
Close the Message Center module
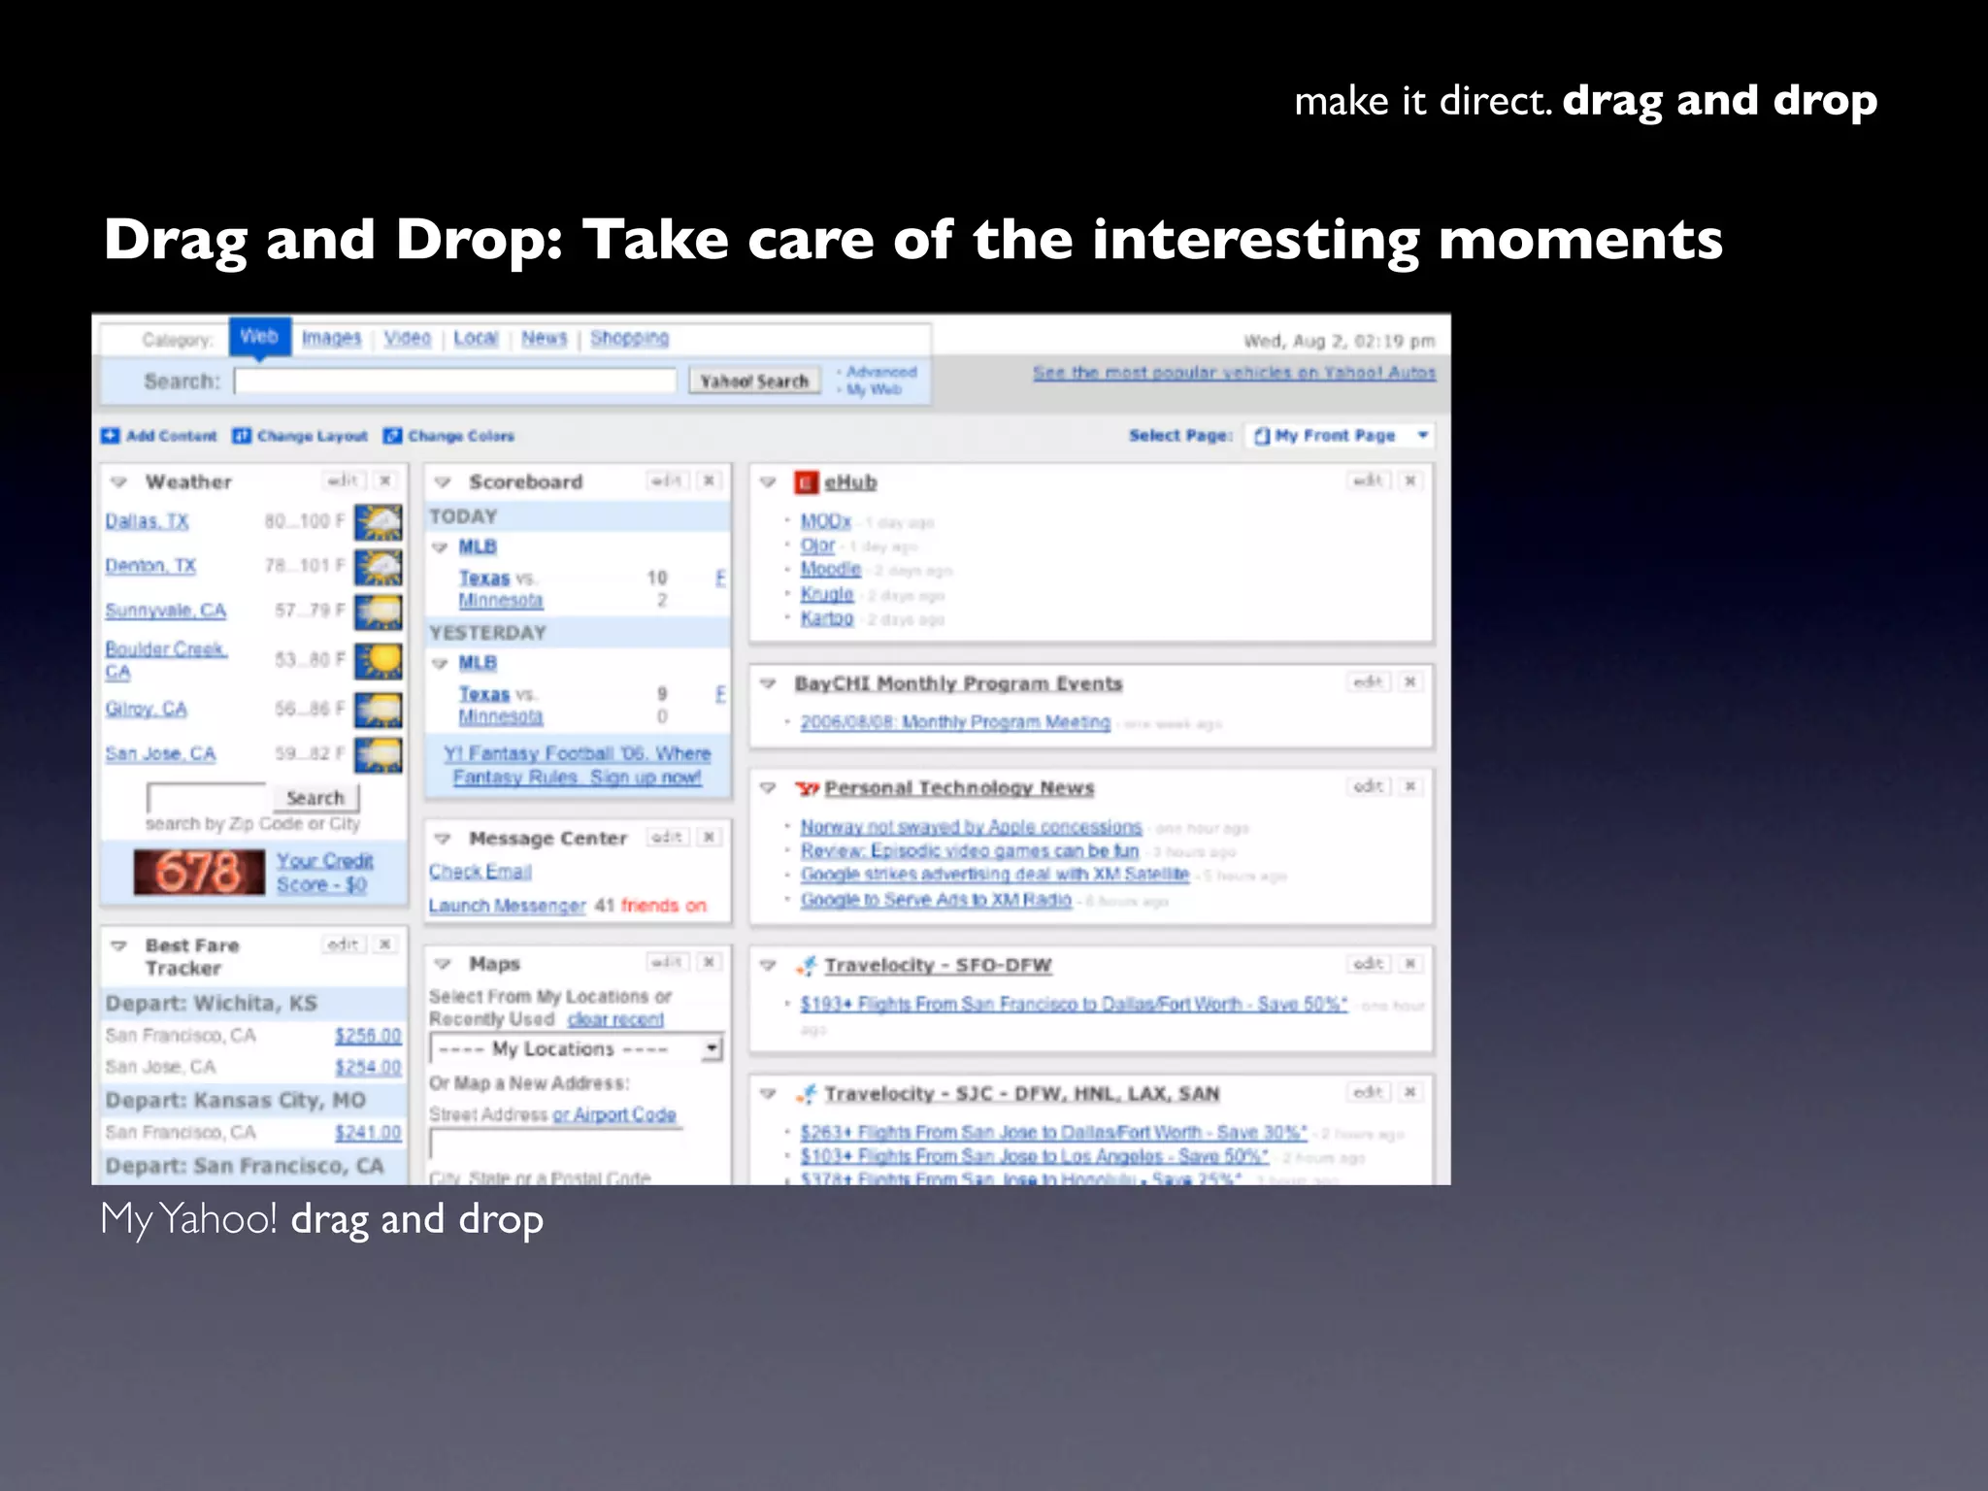click(x=710, y=837)
